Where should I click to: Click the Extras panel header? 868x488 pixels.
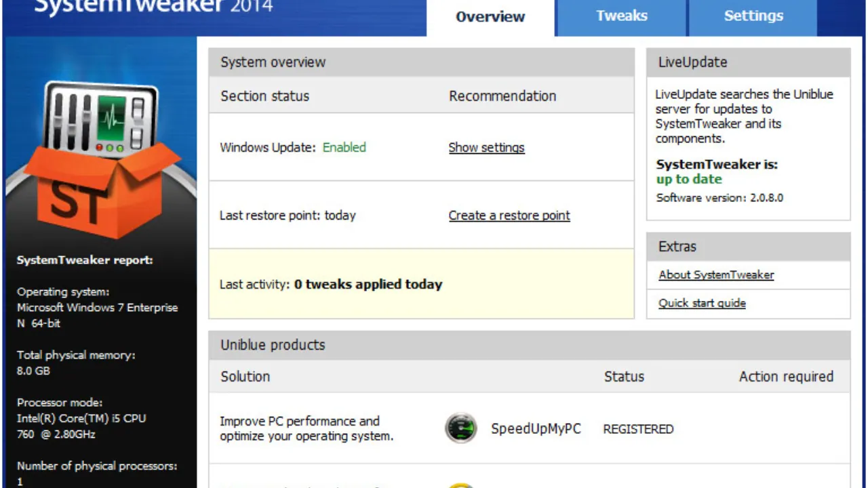748,247
